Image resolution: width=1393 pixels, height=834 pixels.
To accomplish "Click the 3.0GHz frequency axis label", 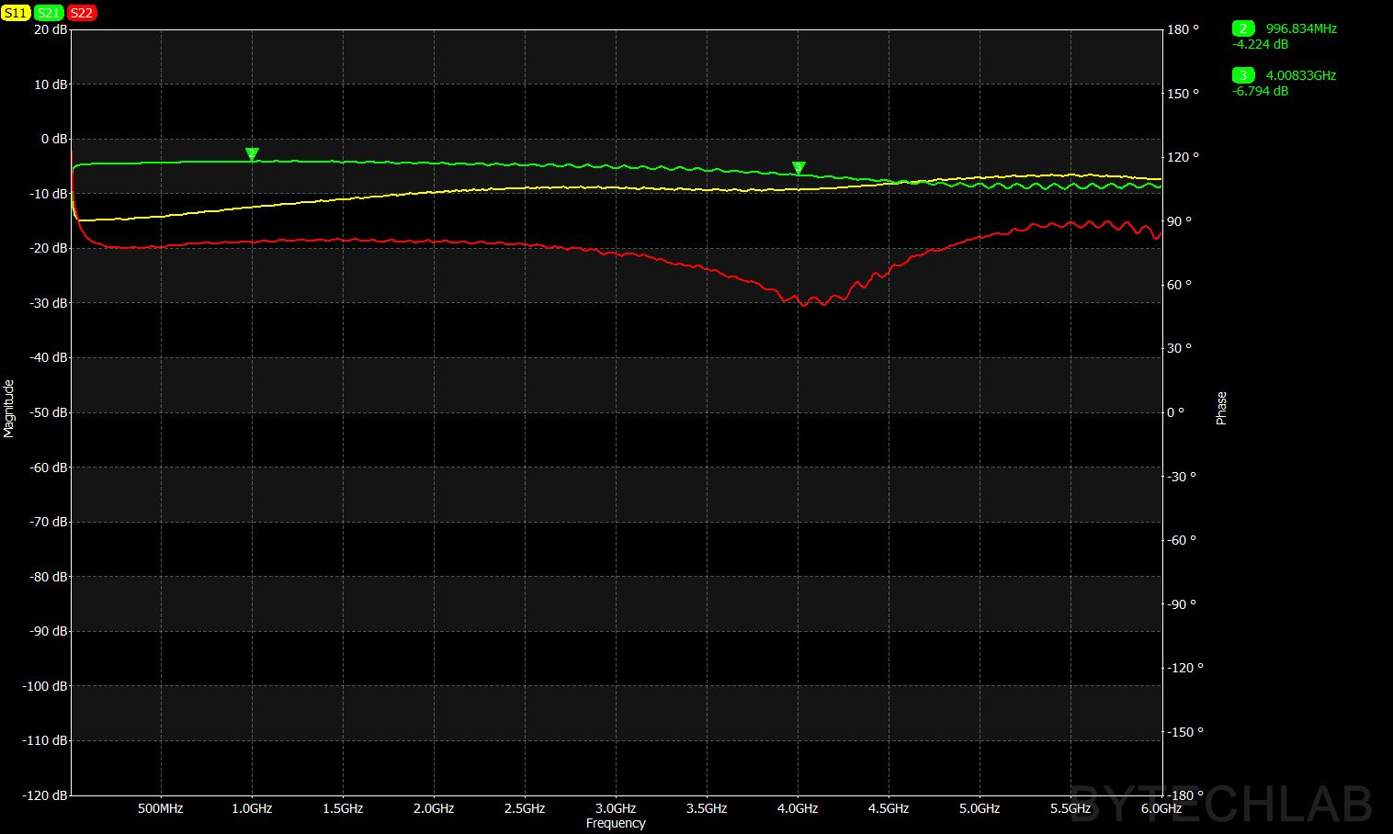I will coord(616,808).
